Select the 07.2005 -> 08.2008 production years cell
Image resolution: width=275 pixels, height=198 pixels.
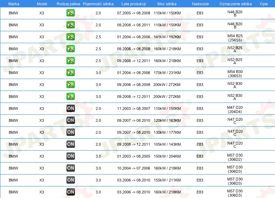click(x=134, y=13)
